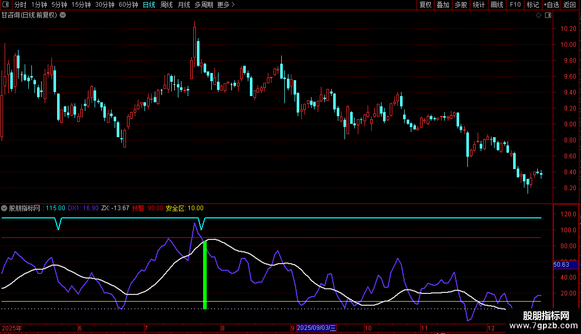Click month 6 on the date axis
The width and height of the screenshot is (581, 334).
pyautogui.click(x=80, y=328)
